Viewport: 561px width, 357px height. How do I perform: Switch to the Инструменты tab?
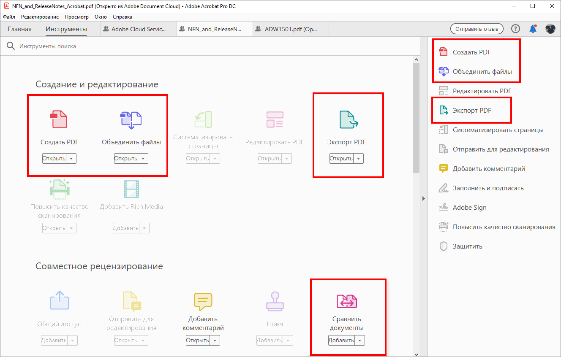(66, 29)
